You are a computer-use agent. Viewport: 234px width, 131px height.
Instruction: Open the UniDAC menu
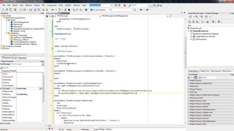tap(68, 5)
